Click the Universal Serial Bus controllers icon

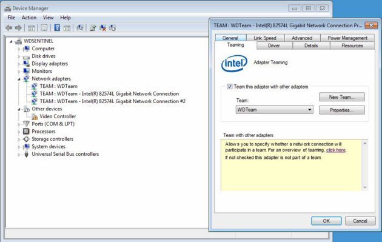(26, 154)
